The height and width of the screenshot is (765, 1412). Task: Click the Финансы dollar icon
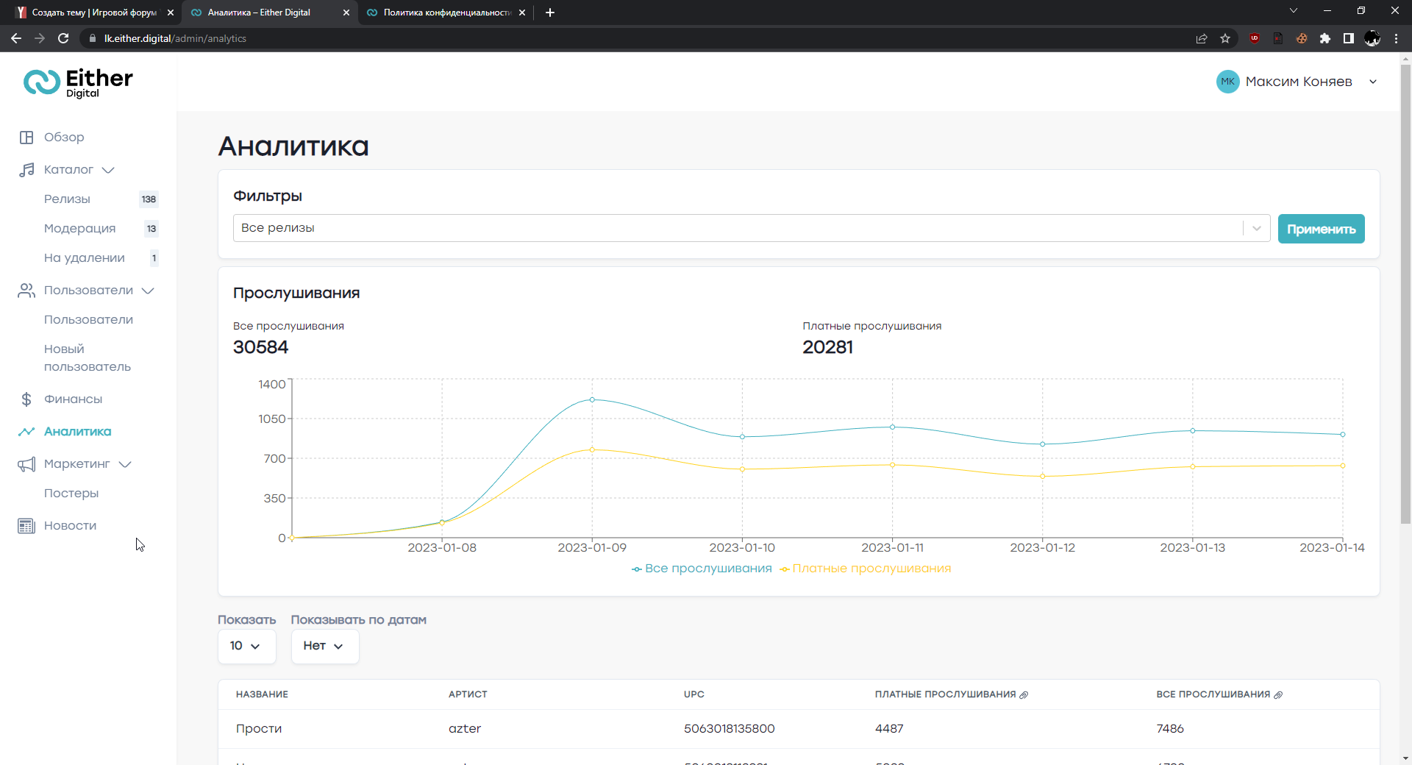26,399
